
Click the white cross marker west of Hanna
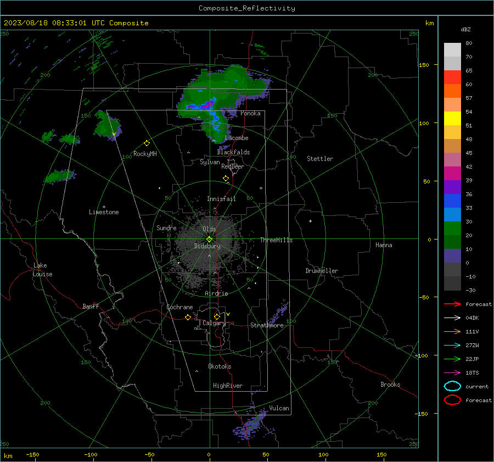click(310, 221)
